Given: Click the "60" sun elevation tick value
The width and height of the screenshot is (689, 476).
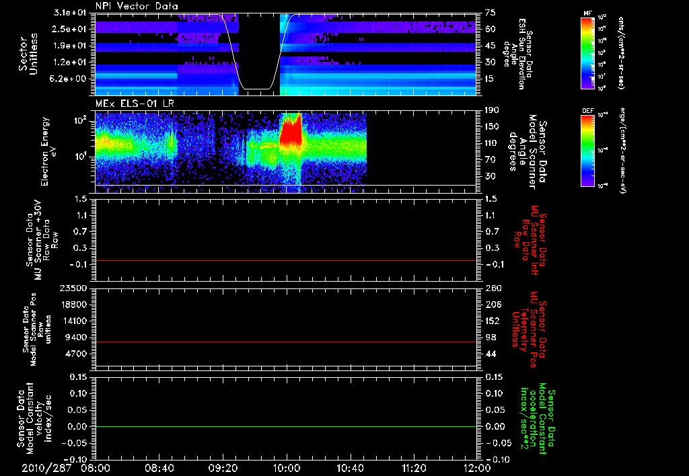Looking at the screenshot, I should tap(491, 29).
